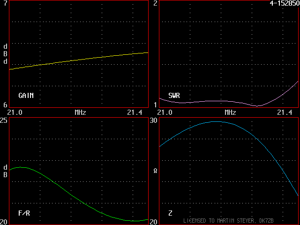The height and width of the screenshot is (225, 300).
Task: Click the 21.0 start frequency under the gain plot
Action: pos(15,112)
